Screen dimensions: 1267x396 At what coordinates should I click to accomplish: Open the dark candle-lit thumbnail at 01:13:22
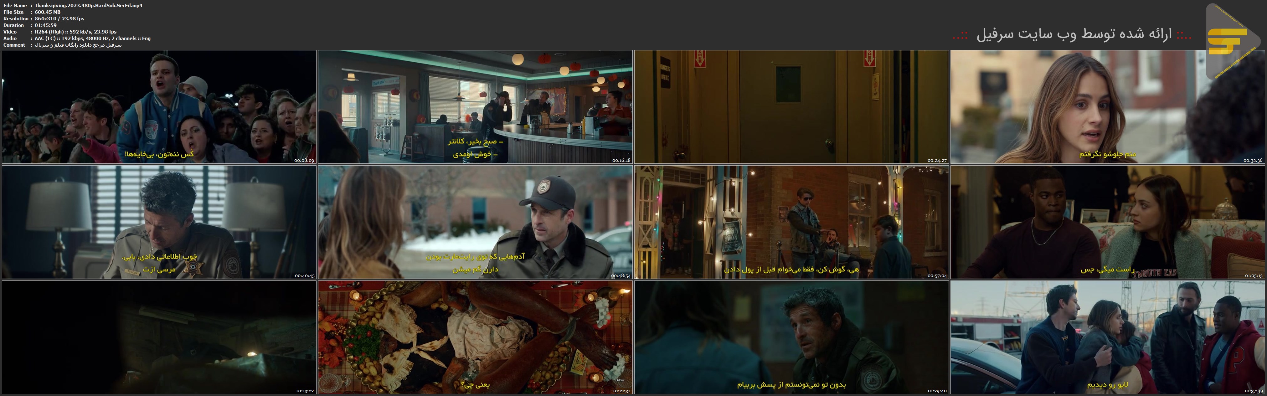159,337
